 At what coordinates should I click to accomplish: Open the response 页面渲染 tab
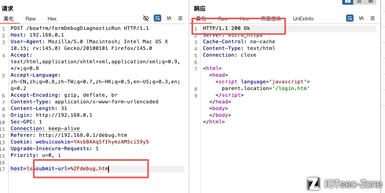[271, 18]
